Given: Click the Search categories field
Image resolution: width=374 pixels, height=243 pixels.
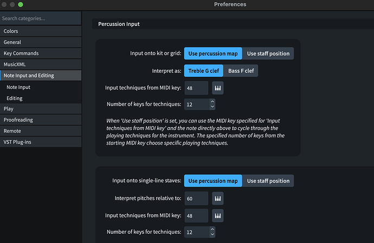Looking at the screenshot, I should 41,18.
